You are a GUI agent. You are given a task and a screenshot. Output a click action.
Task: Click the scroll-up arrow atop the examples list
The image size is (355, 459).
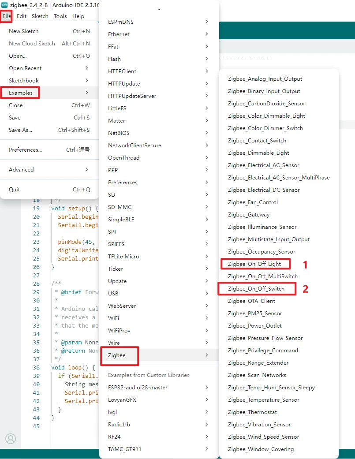coord(159,10)
